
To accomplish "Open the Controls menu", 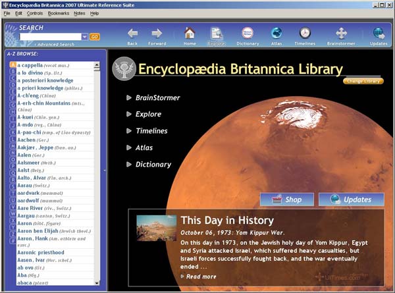I will [x=35, y=13].
